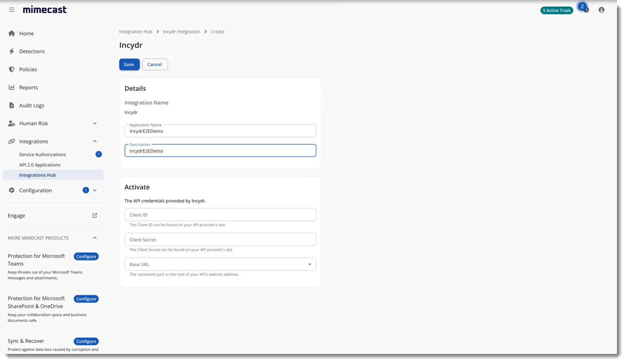The image size is (626, 363).
Task: Select Service Authorizations in the sidebar
Action: pos(43,154)
